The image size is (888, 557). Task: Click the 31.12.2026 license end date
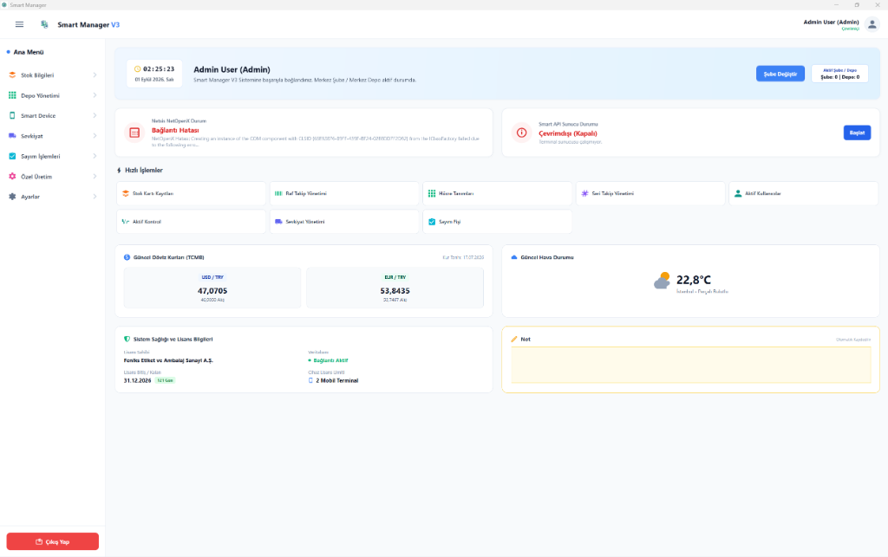[137, 380]
